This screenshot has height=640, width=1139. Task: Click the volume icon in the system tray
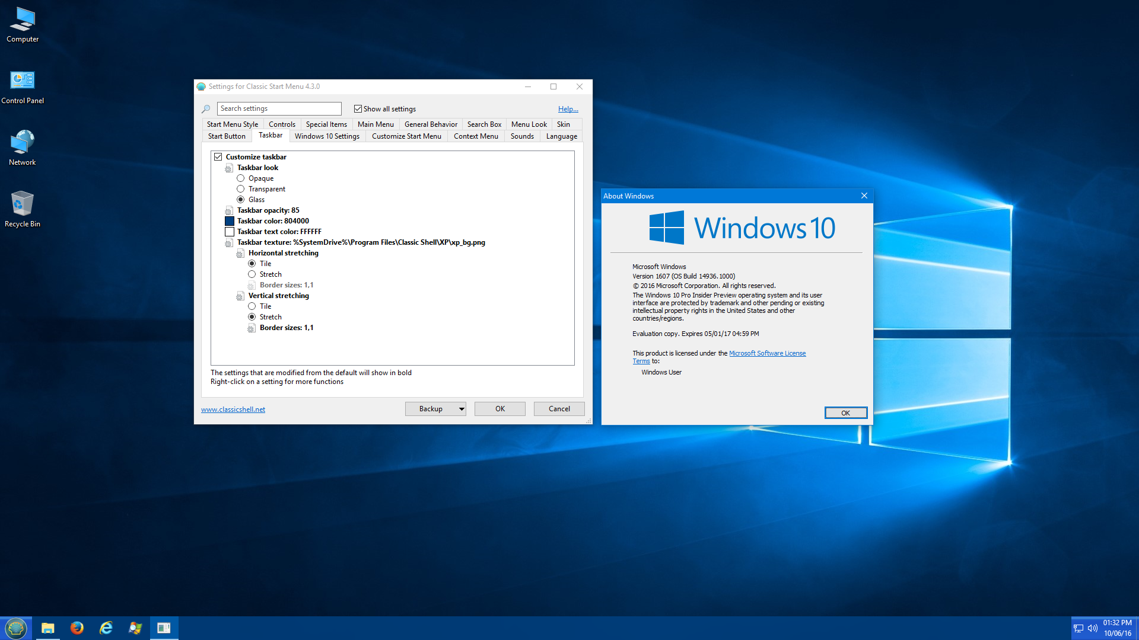[1092, 628]
